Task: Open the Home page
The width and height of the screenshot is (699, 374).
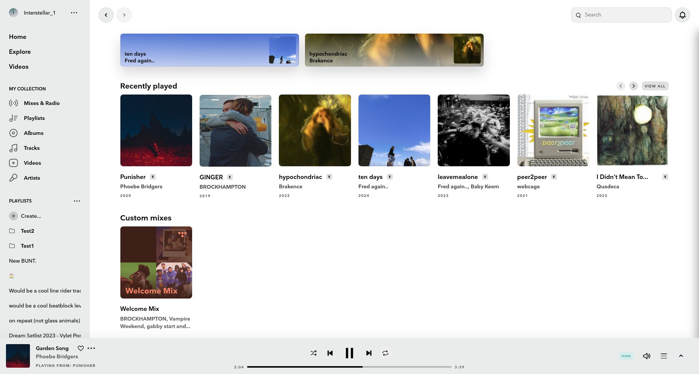Action: pyautogui.click(x=18, y=37)
